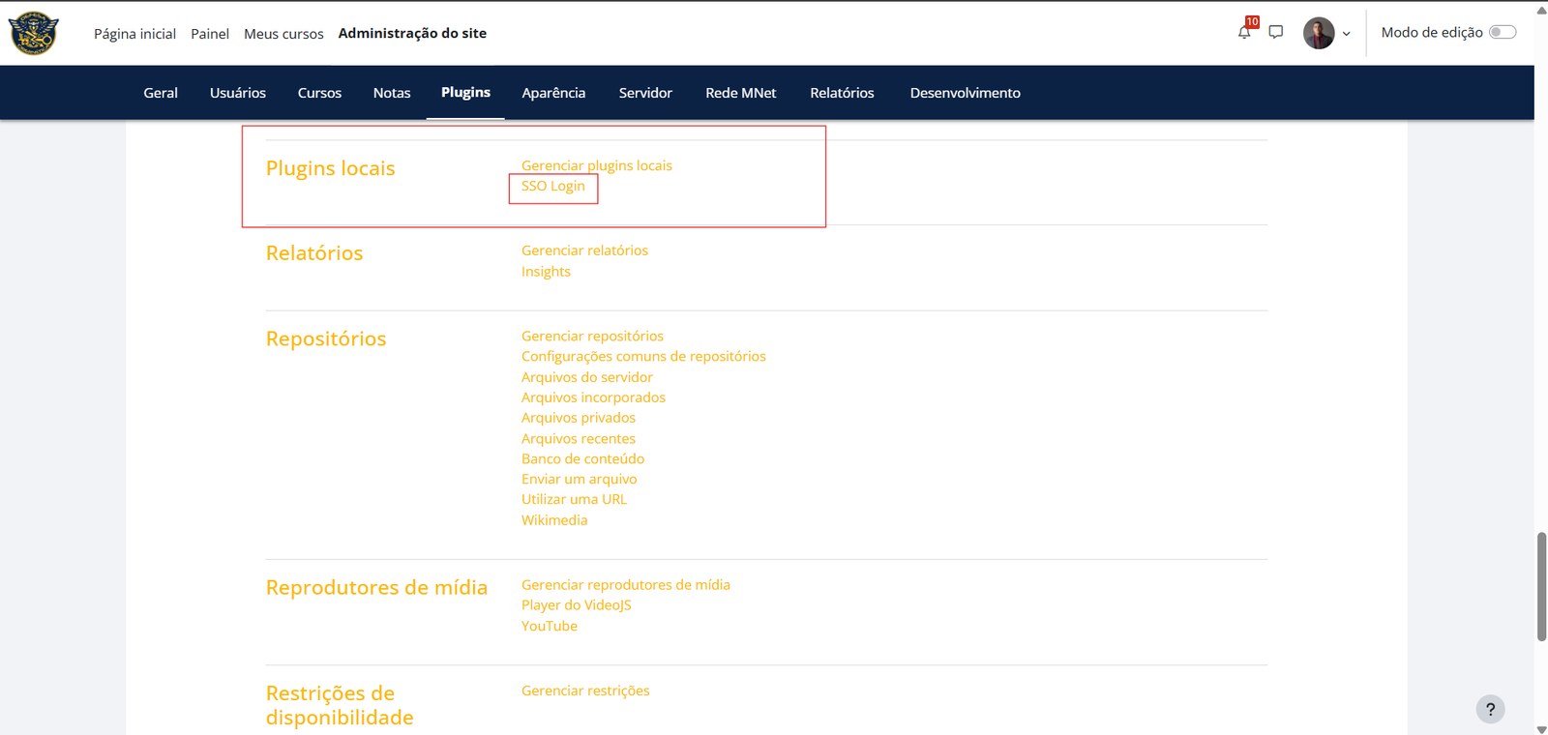Click the user profile avatar

pyautogui.click(x=1319, y=33)
